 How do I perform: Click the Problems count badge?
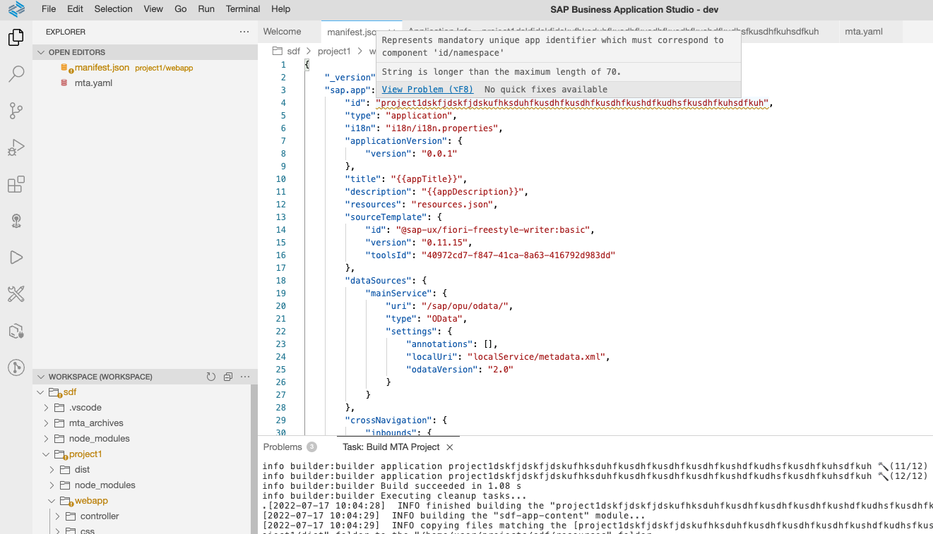311,447
